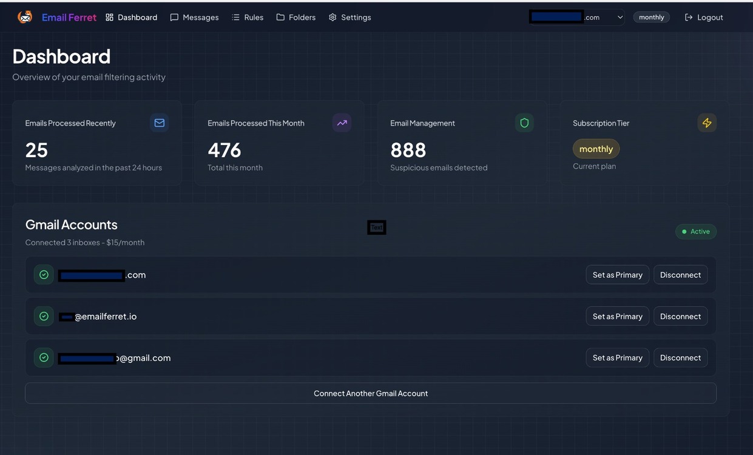
Task: Click the green checkmark beside the first connected account
Action: pos(44,275)
